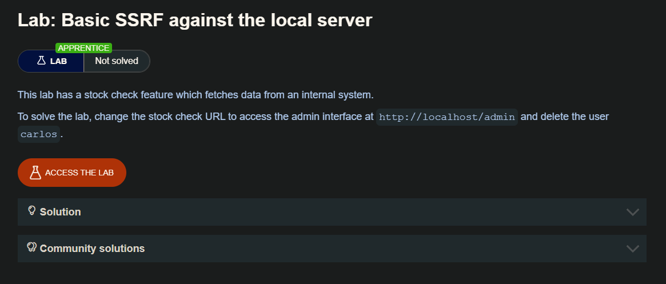Screen dimensions: 666x284
Task: Click the green APPRENTICE level badge
Action: point(83,48)
